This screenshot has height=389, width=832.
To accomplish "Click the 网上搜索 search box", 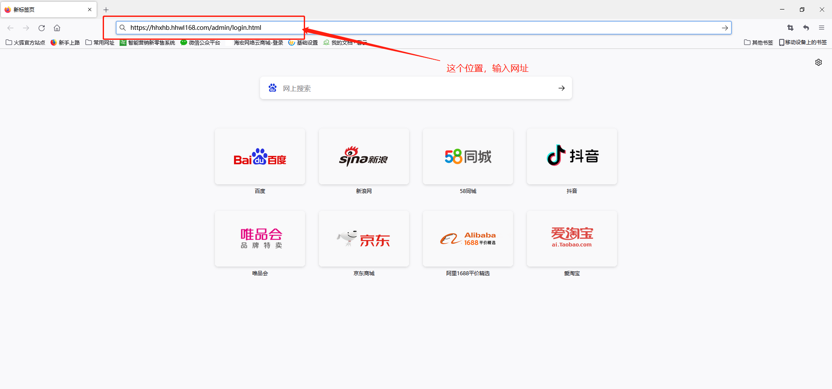I will [x=416, y=88].
